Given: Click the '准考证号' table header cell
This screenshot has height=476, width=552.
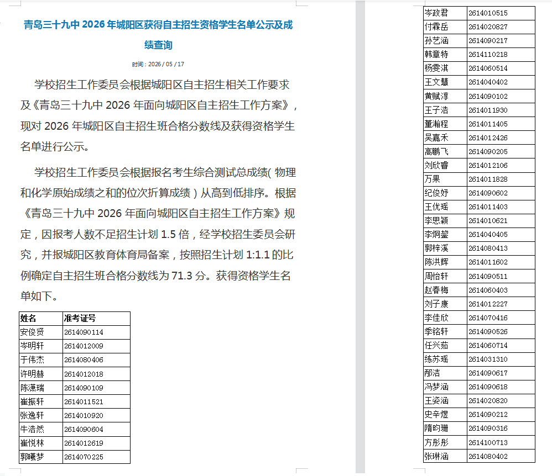Looking at the screenshot, I should (x=96, y=319).
